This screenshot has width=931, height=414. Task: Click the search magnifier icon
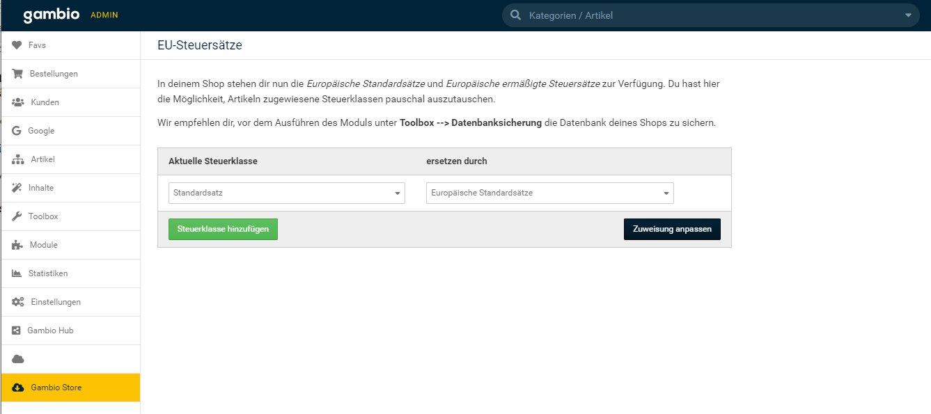515,15
